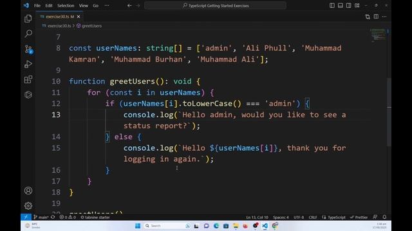Click the toLowerCase method on line 12
412x231 pixels.
(207, 104)
